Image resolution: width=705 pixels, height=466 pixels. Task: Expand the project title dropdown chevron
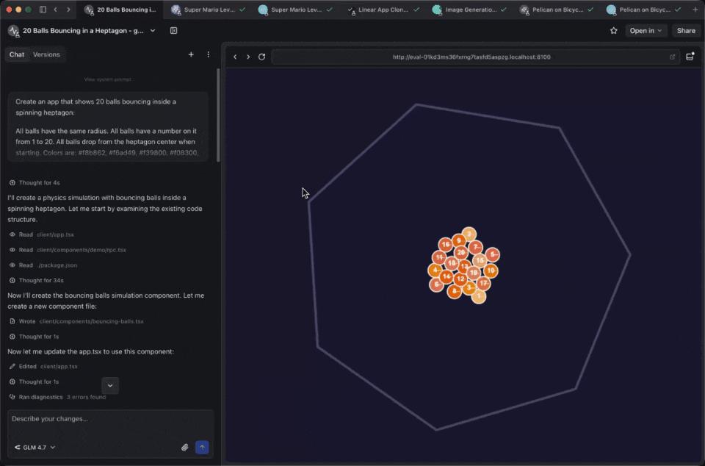[153, 31]
